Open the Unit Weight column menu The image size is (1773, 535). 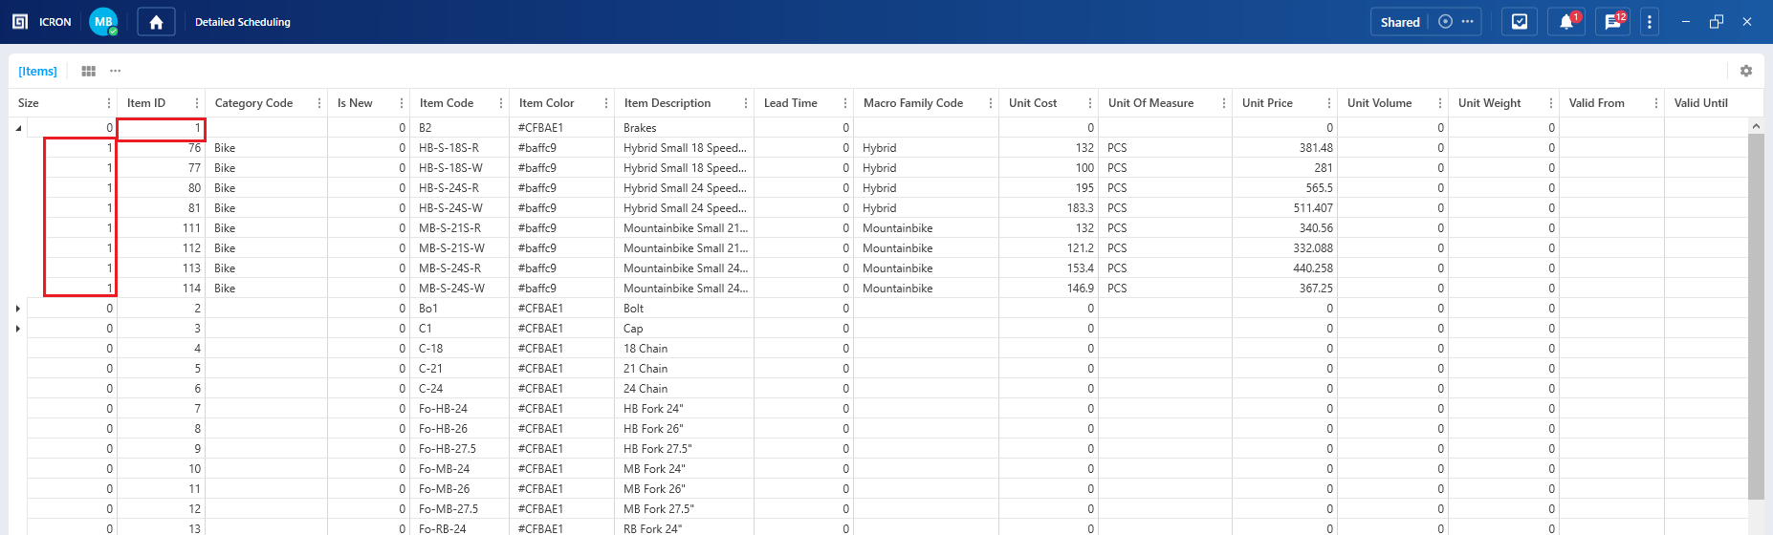pos(1550,103)
